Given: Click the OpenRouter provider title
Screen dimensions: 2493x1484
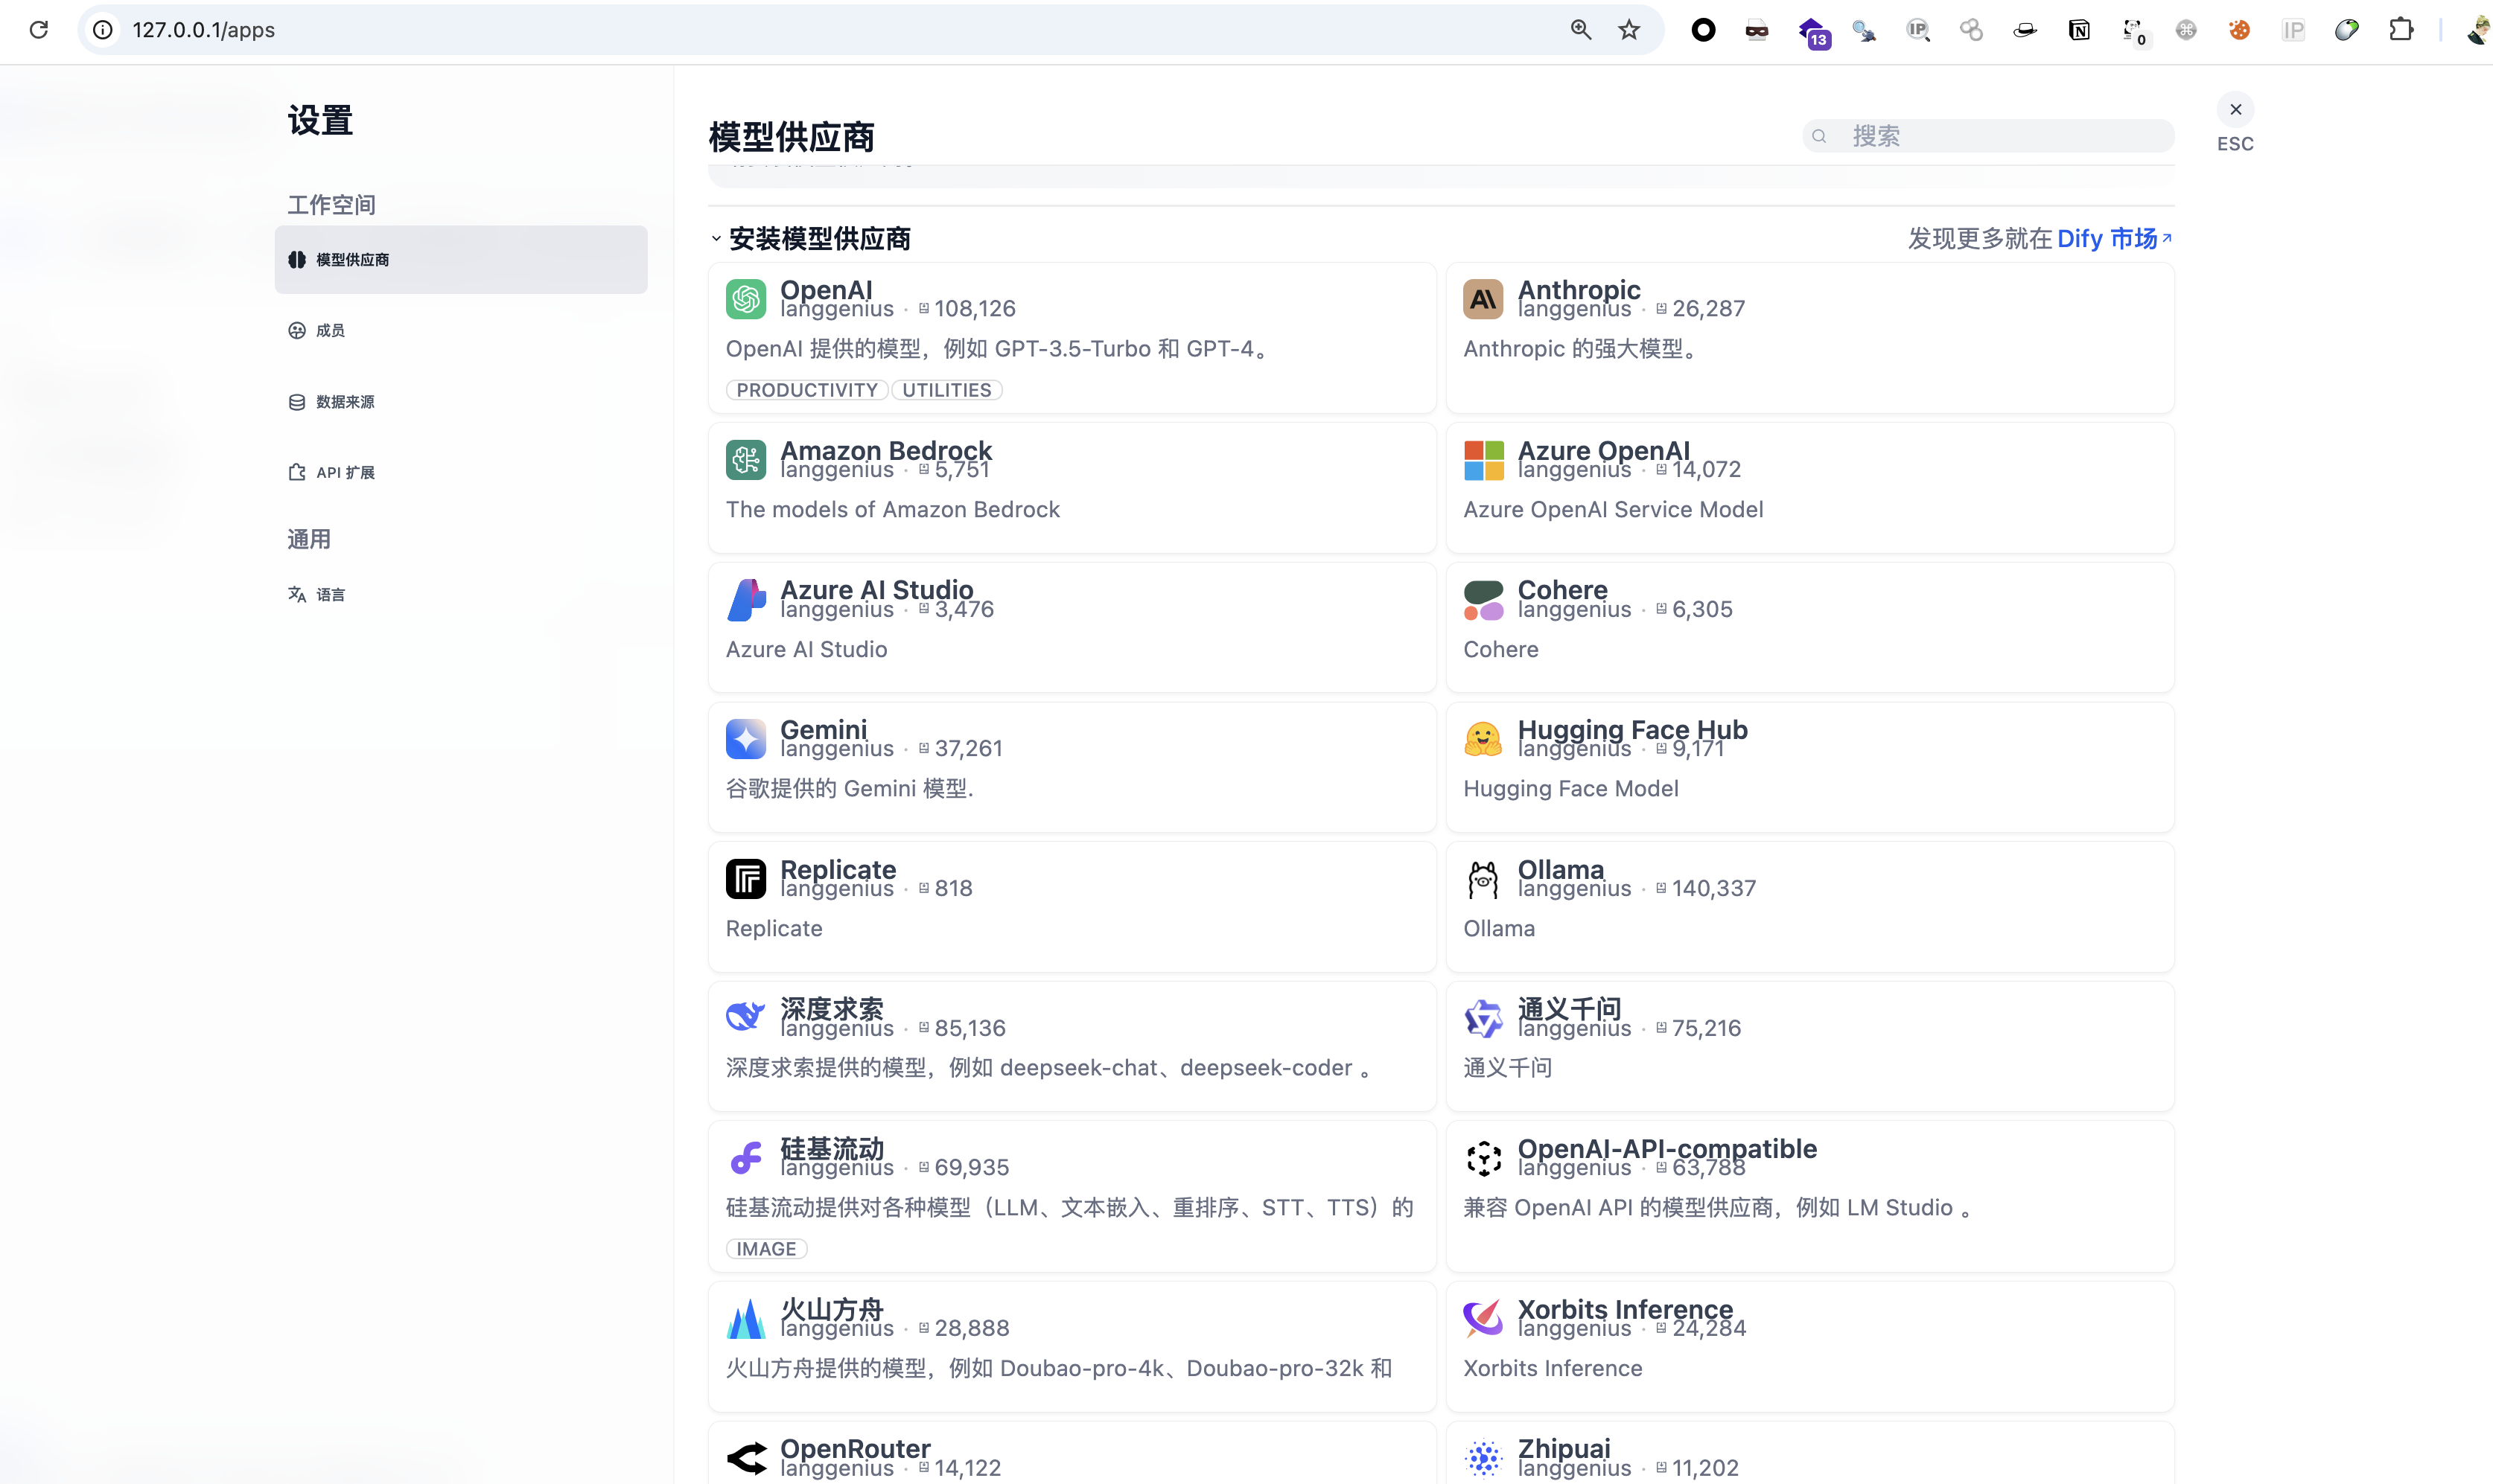Looking at the screenshot, I should [x=856, y=1448].
